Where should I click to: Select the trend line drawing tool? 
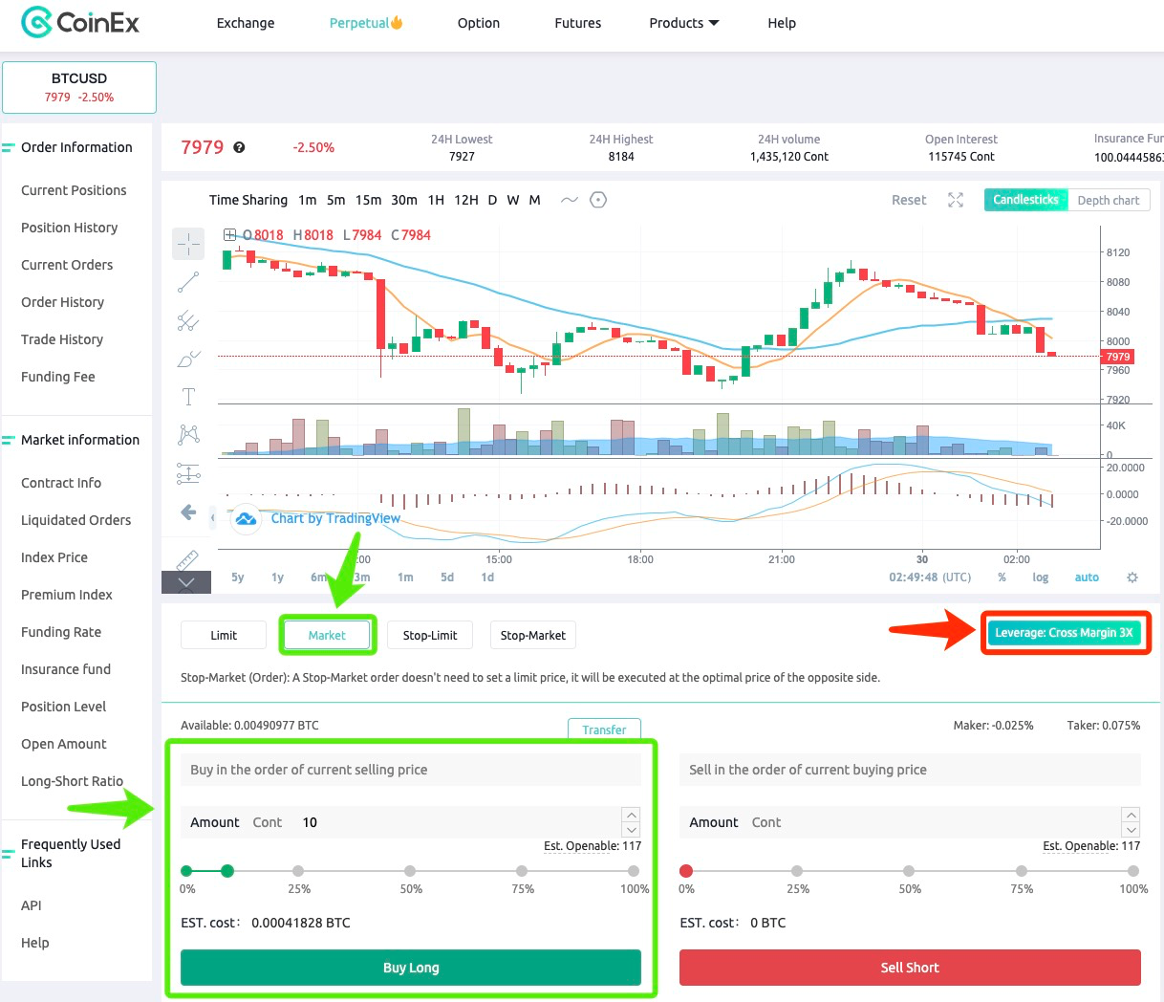[188, 282]
